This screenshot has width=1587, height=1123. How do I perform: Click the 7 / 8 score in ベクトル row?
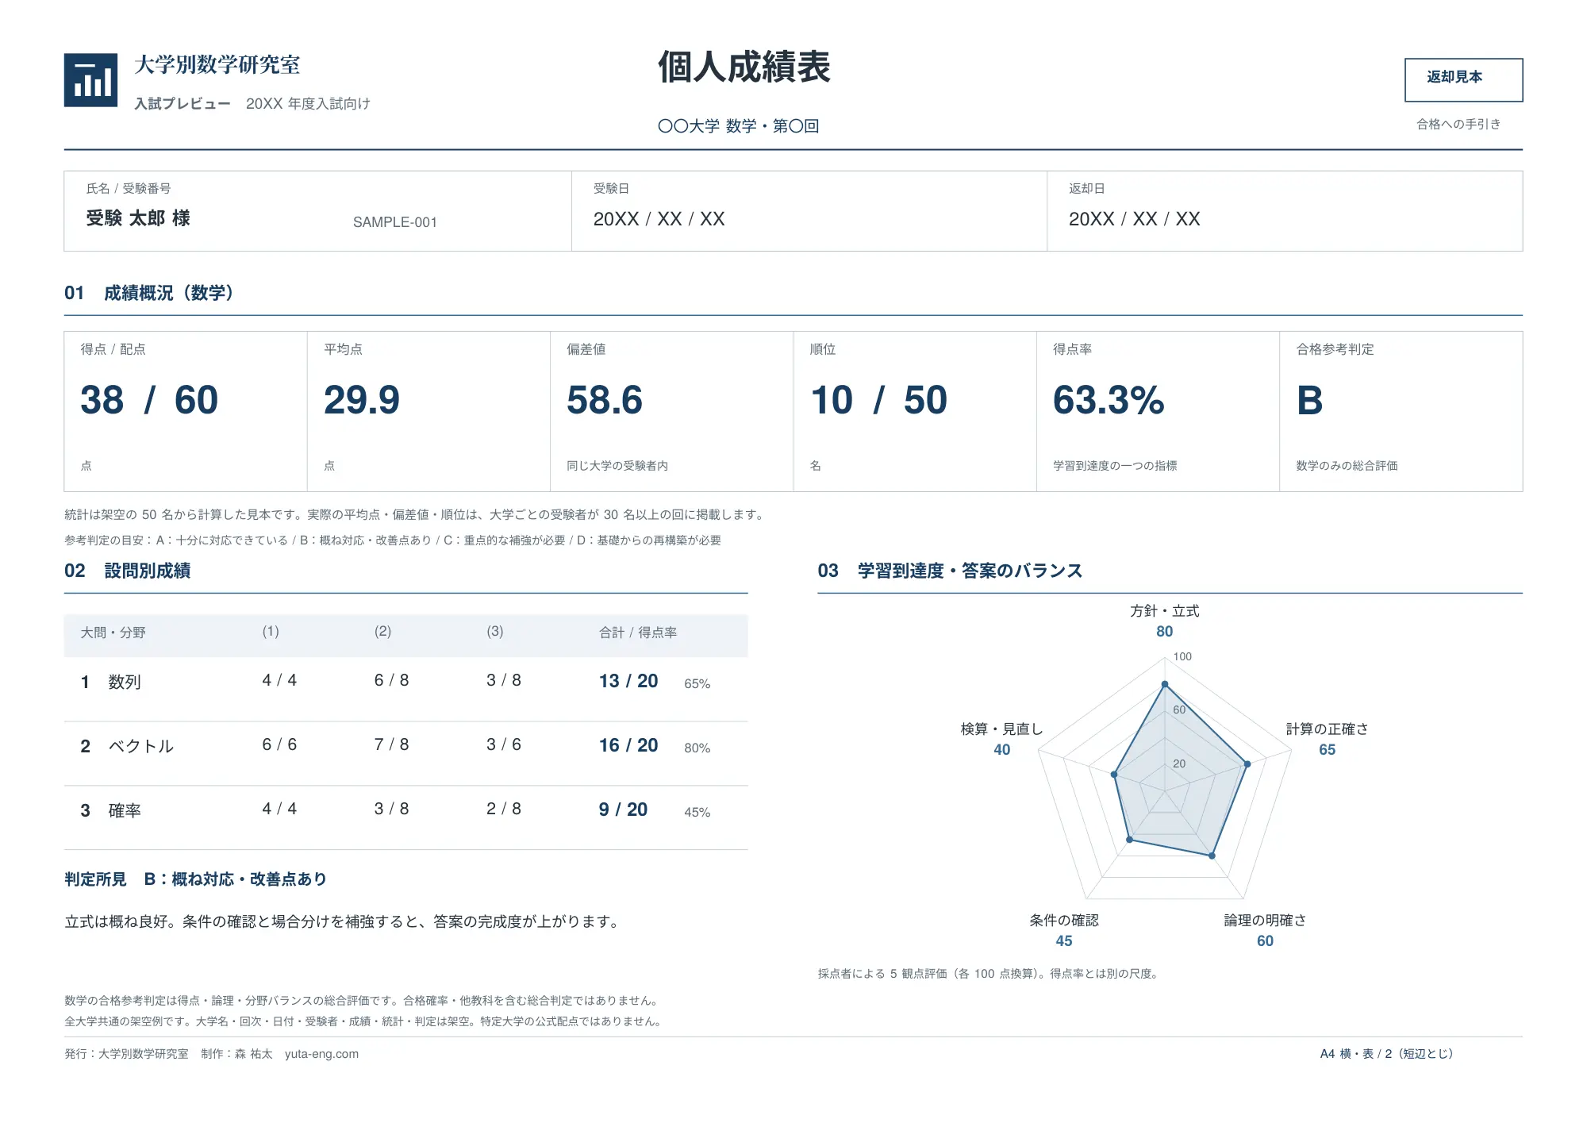point(392,744)
